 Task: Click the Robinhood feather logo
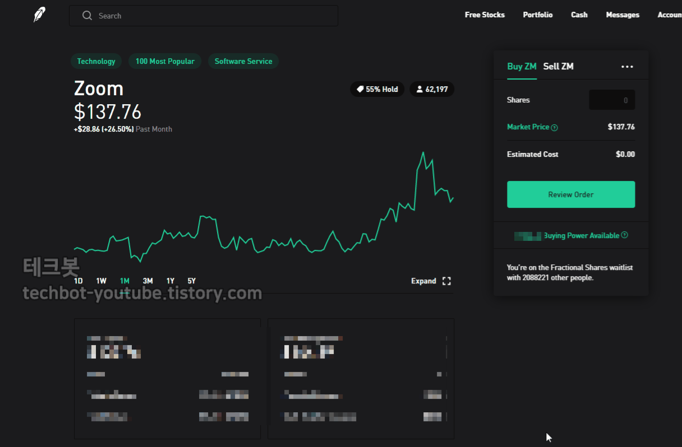click(x=39, y=15)
